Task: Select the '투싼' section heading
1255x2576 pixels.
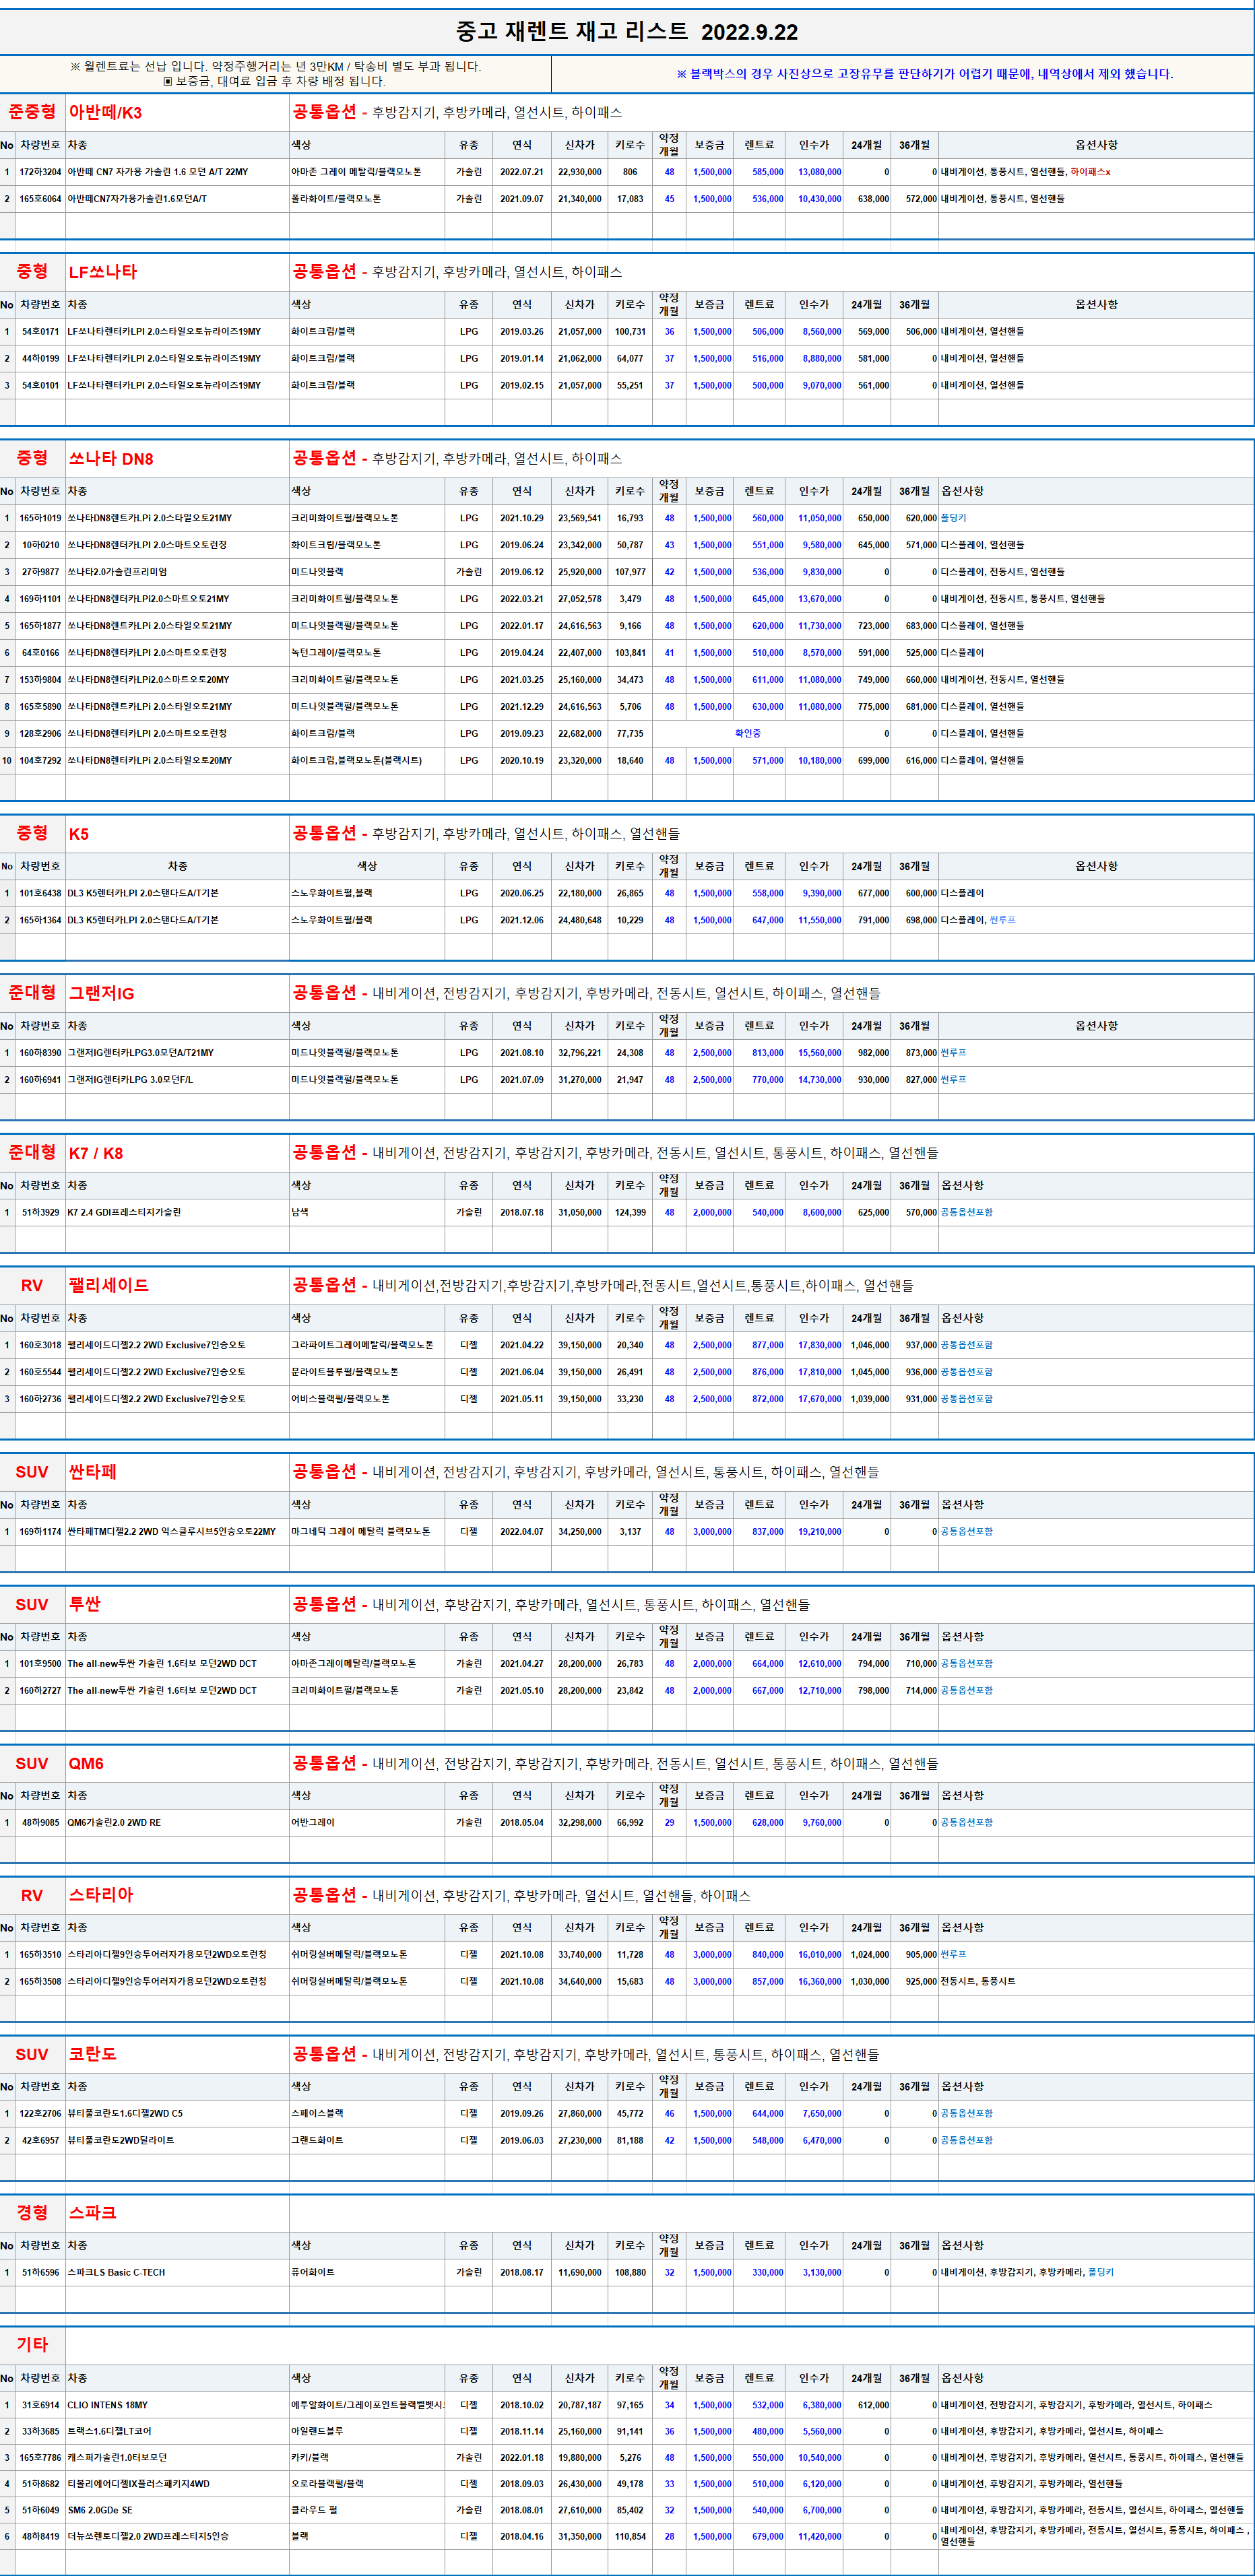Action: coord(85,1604)
